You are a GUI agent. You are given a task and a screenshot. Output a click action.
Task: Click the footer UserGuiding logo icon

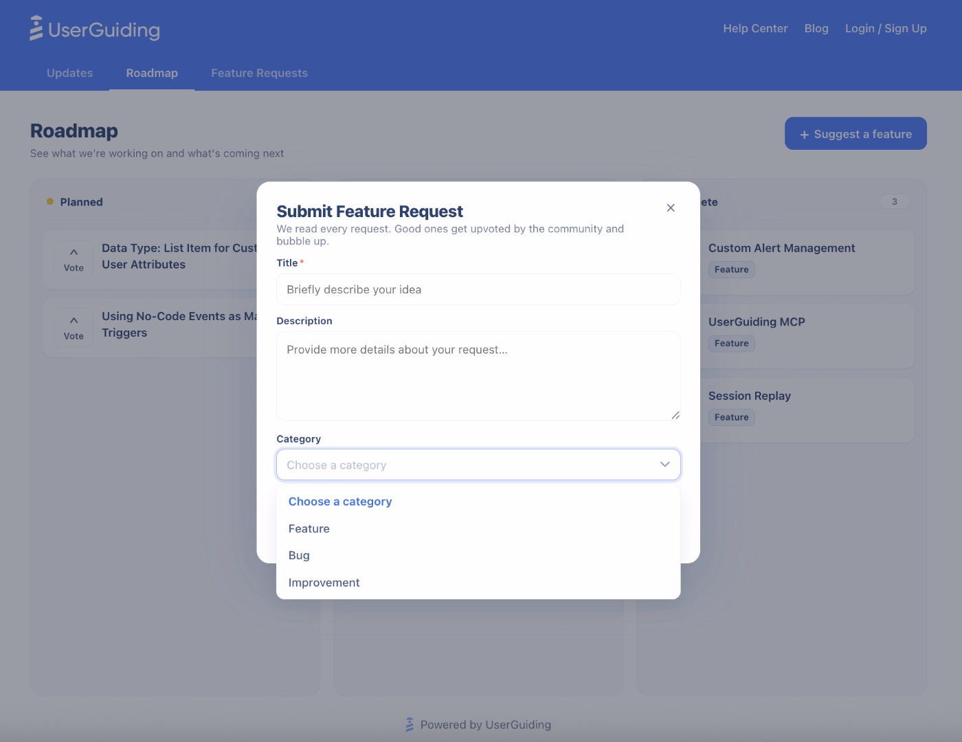(410, 724)
